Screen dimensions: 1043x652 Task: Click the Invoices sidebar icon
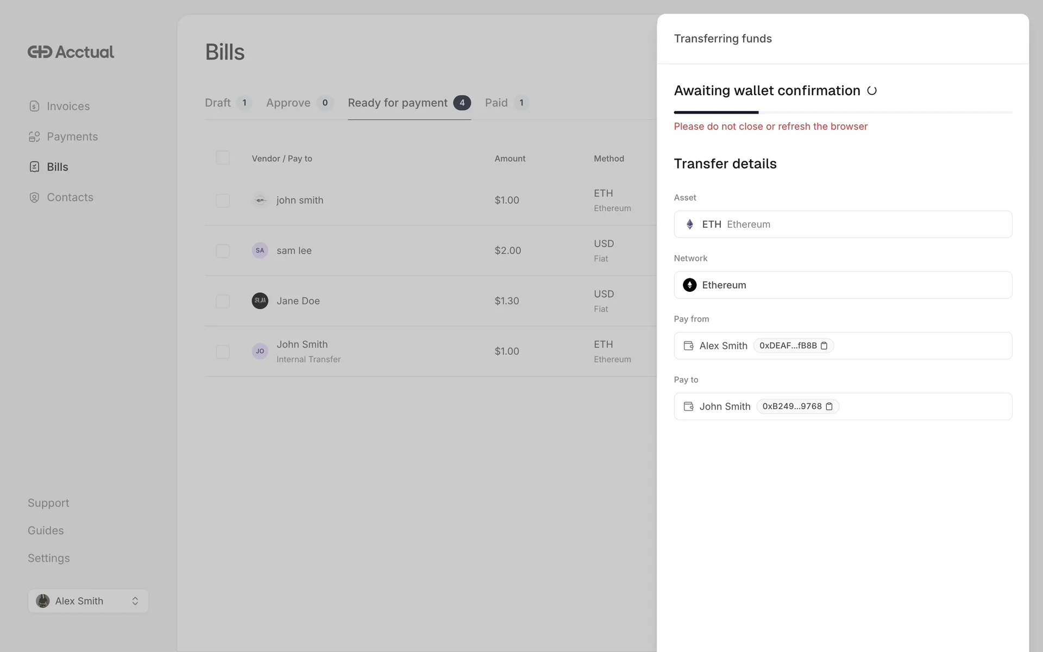34,106
